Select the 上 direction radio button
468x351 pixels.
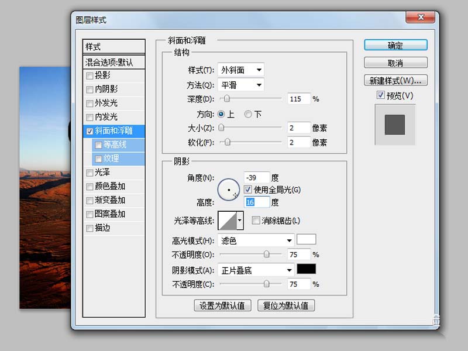pos(221,114)
